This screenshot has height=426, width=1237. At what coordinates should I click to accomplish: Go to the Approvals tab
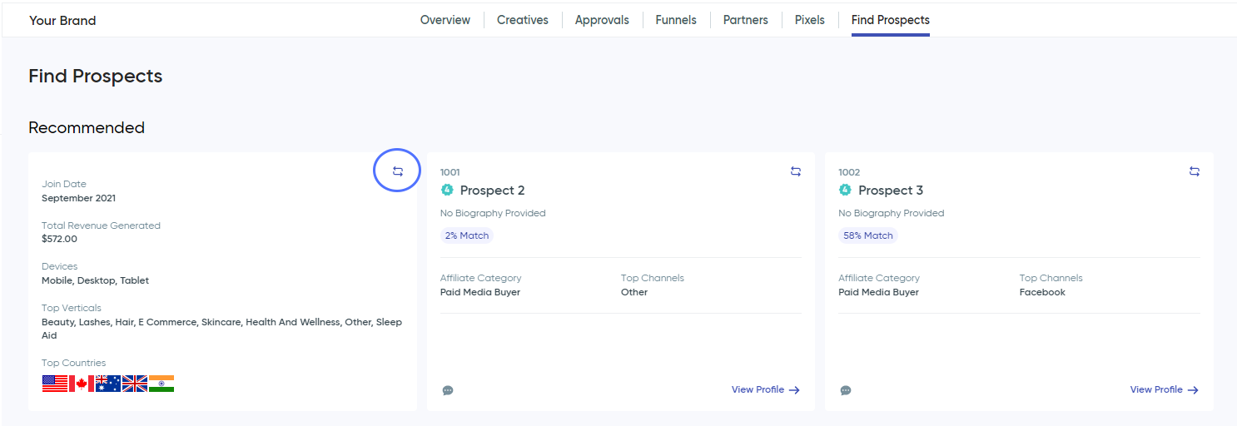click(602, 20)
